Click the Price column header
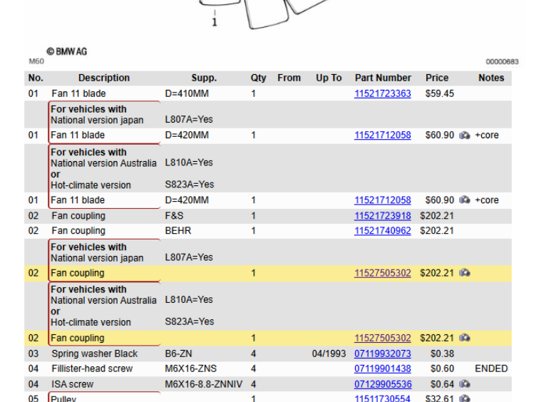The width and height of the screenshot is (556, 402). [437, 78]
